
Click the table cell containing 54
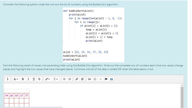(x=7, y=95)
